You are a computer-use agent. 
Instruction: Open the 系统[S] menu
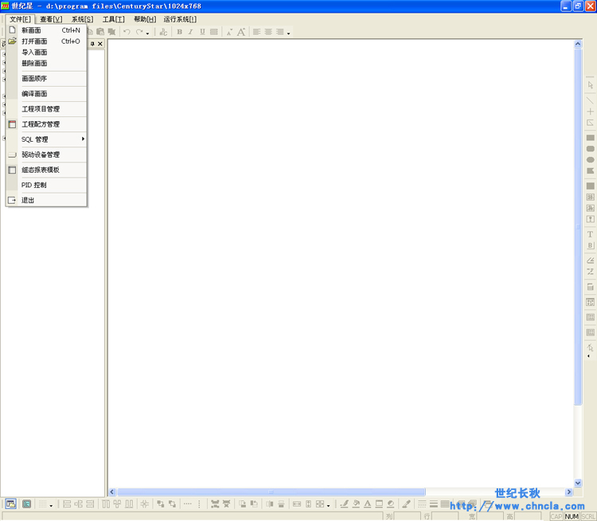pyautogui.click(x=82, y=19)
